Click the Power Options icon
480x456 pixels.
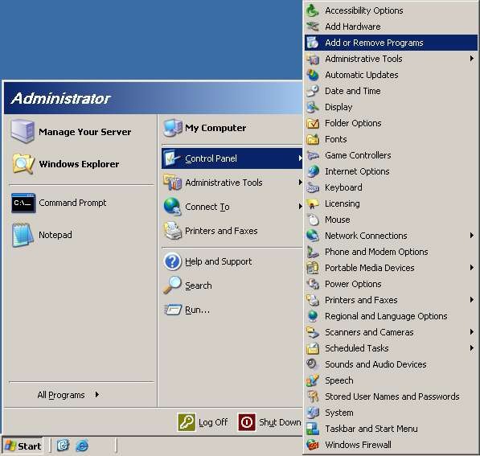point(313,284)
